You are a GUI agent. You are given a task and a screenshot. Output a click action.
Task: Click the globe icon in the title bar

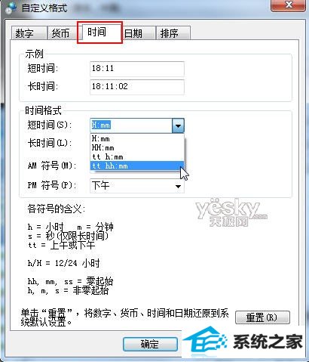tap(11, 8)
